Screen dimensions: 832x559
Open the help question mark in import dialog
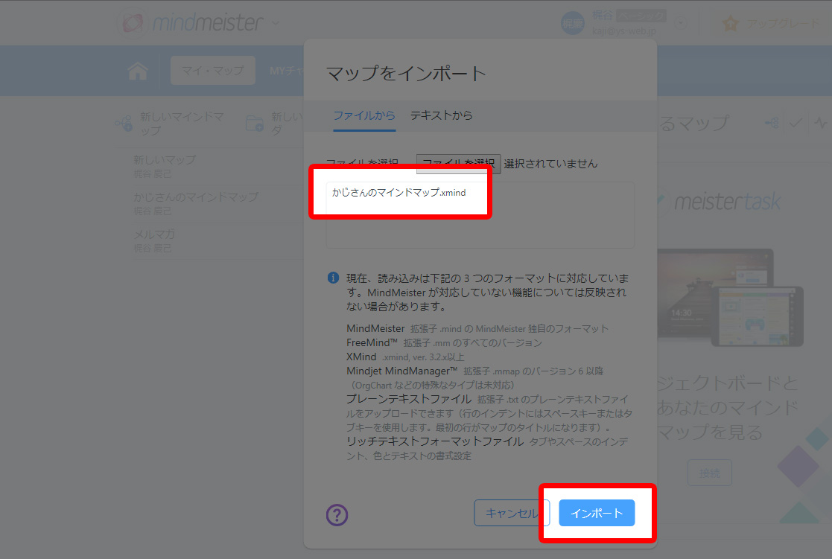pyautogui.click(x=337, y=514)
